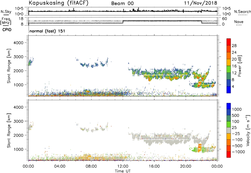Click the '1000' tick of velocity panel

point(19,149)
